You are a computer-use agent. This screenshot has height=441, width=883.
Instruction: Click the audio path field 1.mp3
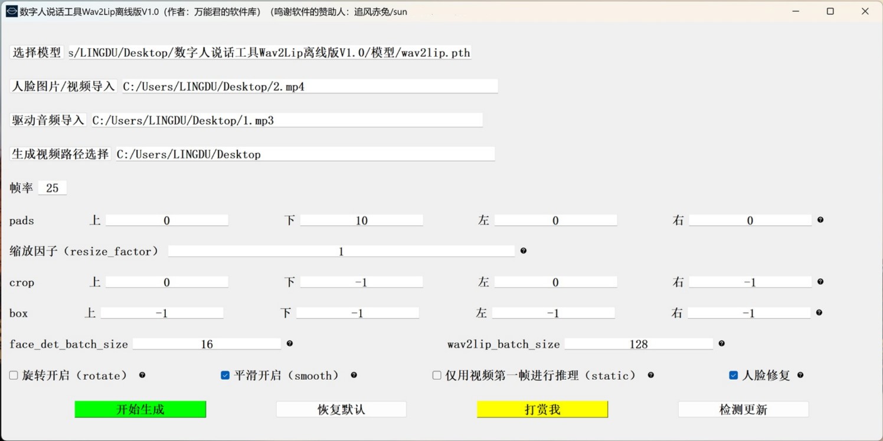pyautogui.click(x=287, y=120)
